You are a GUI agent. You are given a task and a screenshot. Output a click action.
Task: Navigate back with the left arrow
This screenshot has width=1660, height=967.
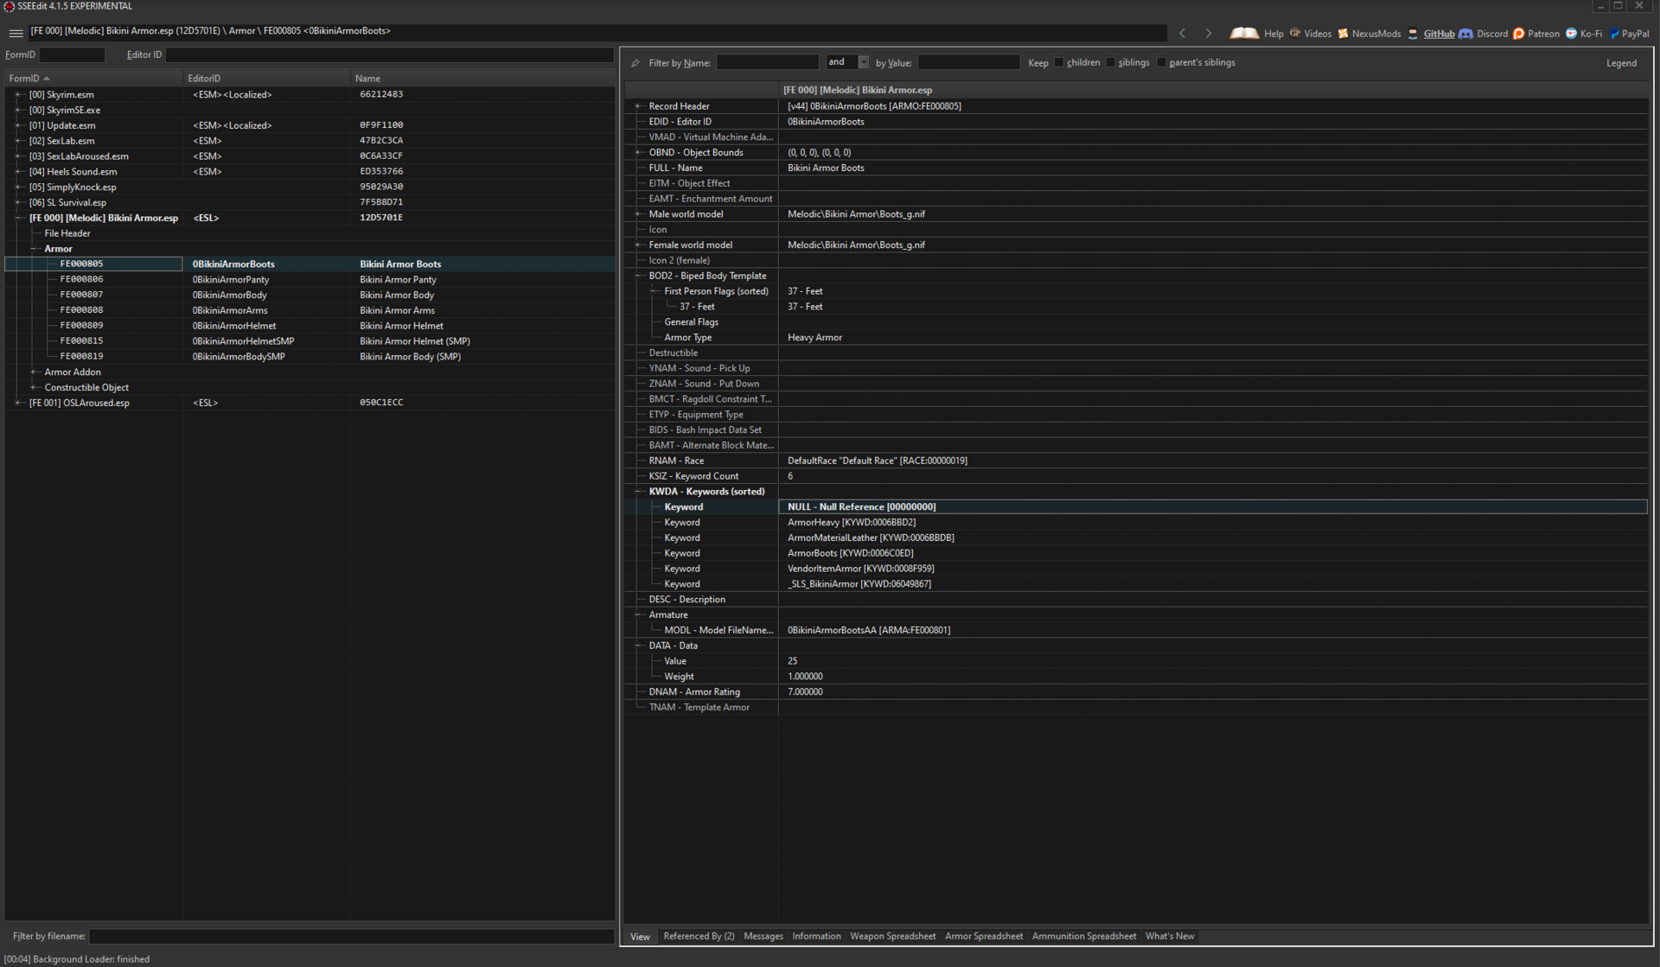(1182, 33)
